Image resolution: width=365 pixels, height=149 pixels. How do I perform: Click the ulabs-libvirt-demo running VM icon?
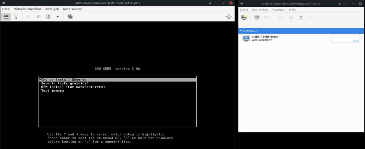click(246, 38)
